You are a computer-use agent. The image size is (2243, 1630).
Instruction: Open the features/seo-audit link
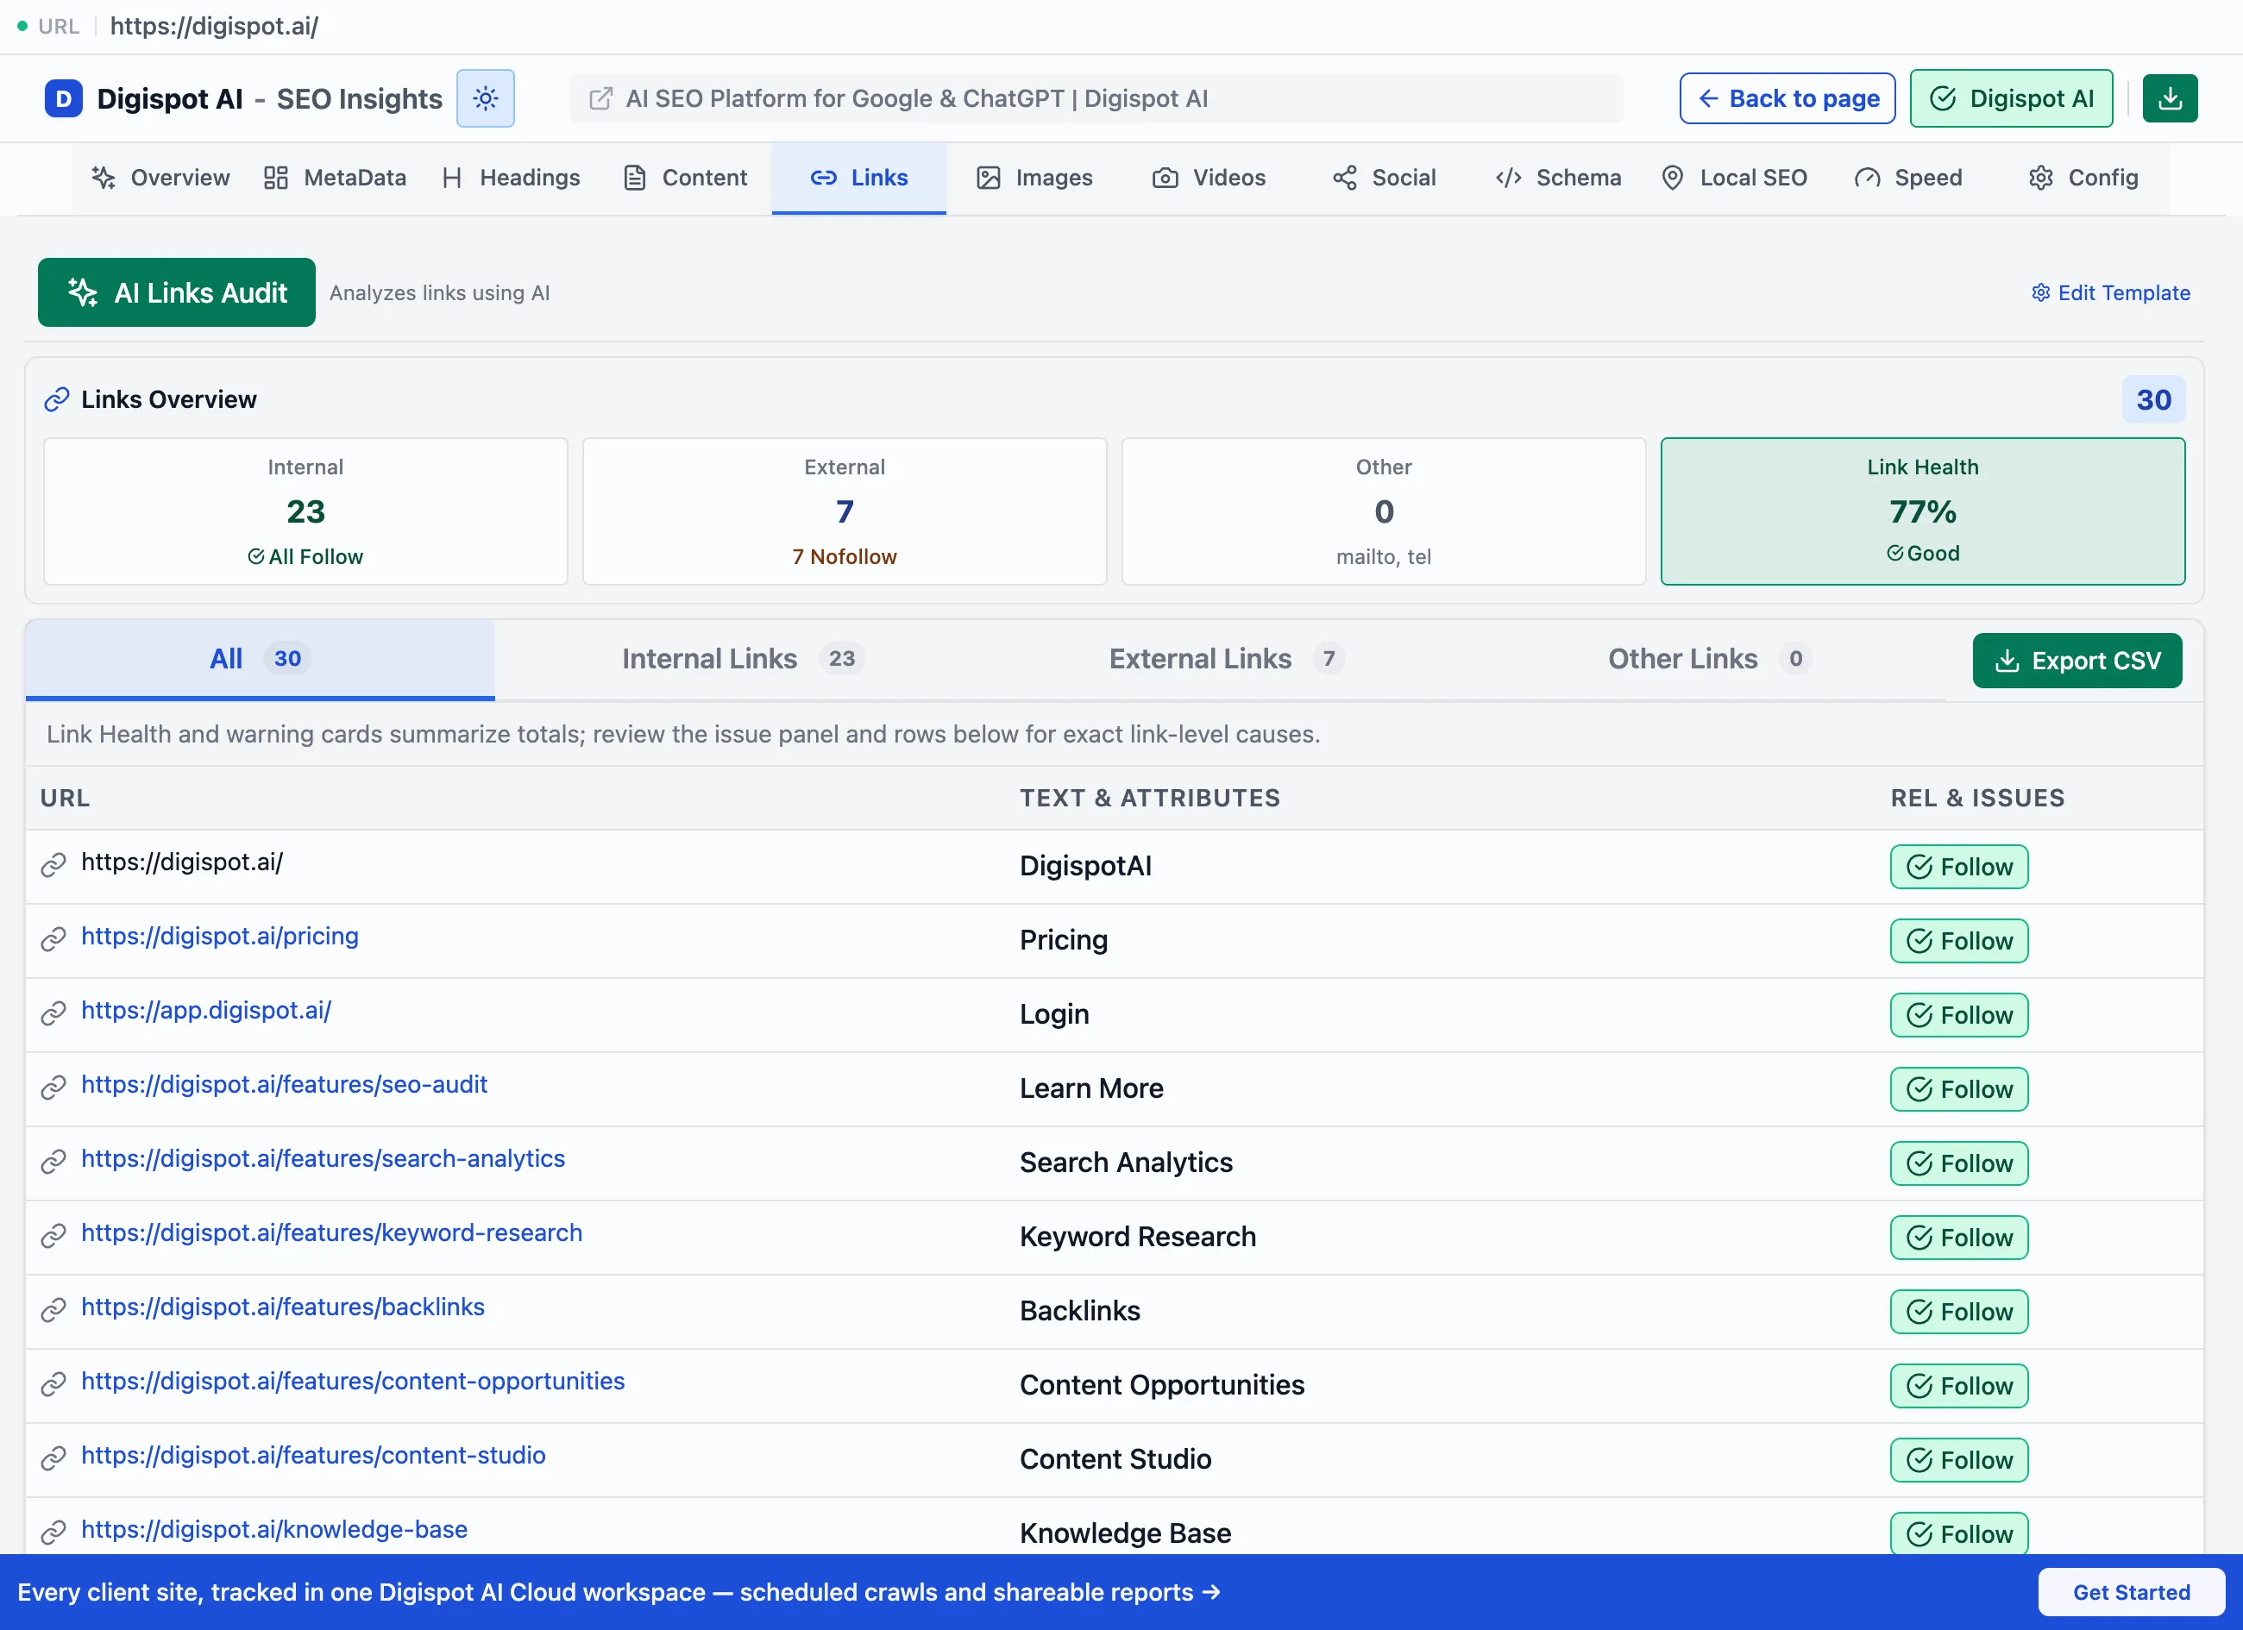(x=284, y=1084)
